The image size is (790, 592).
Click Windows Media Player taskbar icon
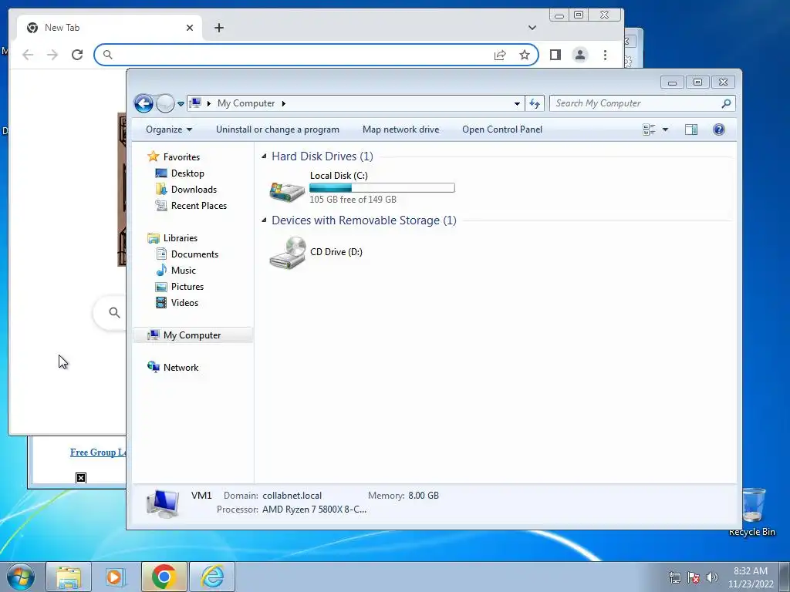(116, 577)
